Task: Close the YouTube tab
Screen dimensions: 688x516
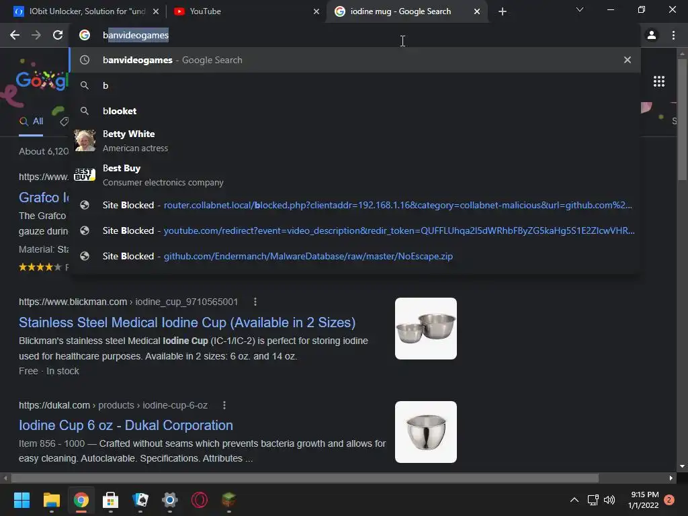Action: (316, 11)
